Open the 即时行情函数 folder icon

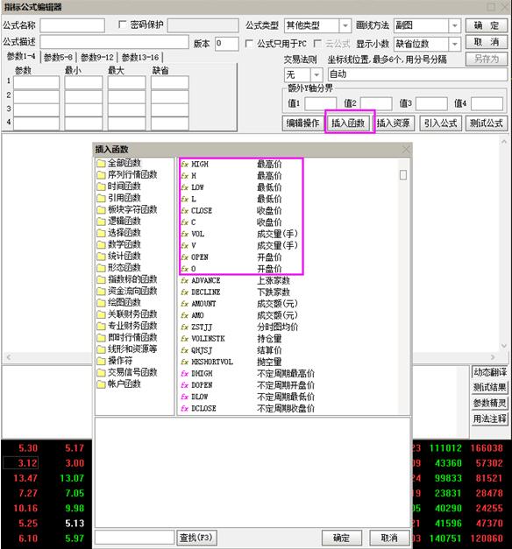click(102, 337)
